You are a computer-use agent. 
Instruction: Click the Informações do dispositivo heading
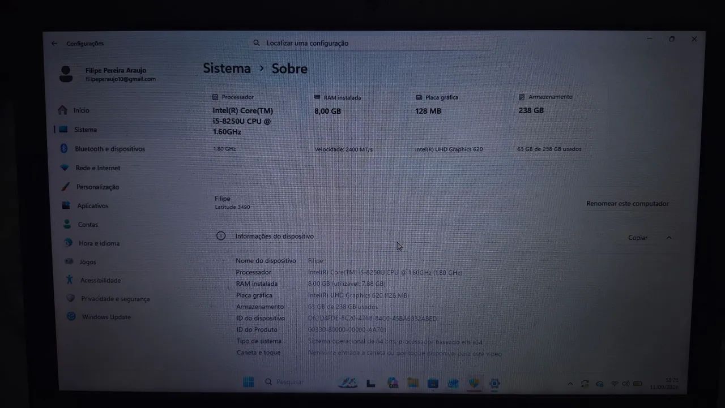pyautogui.click(x=275, y=236)
